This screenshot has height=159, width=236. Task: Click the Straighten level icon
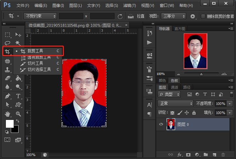click(131, 16)
